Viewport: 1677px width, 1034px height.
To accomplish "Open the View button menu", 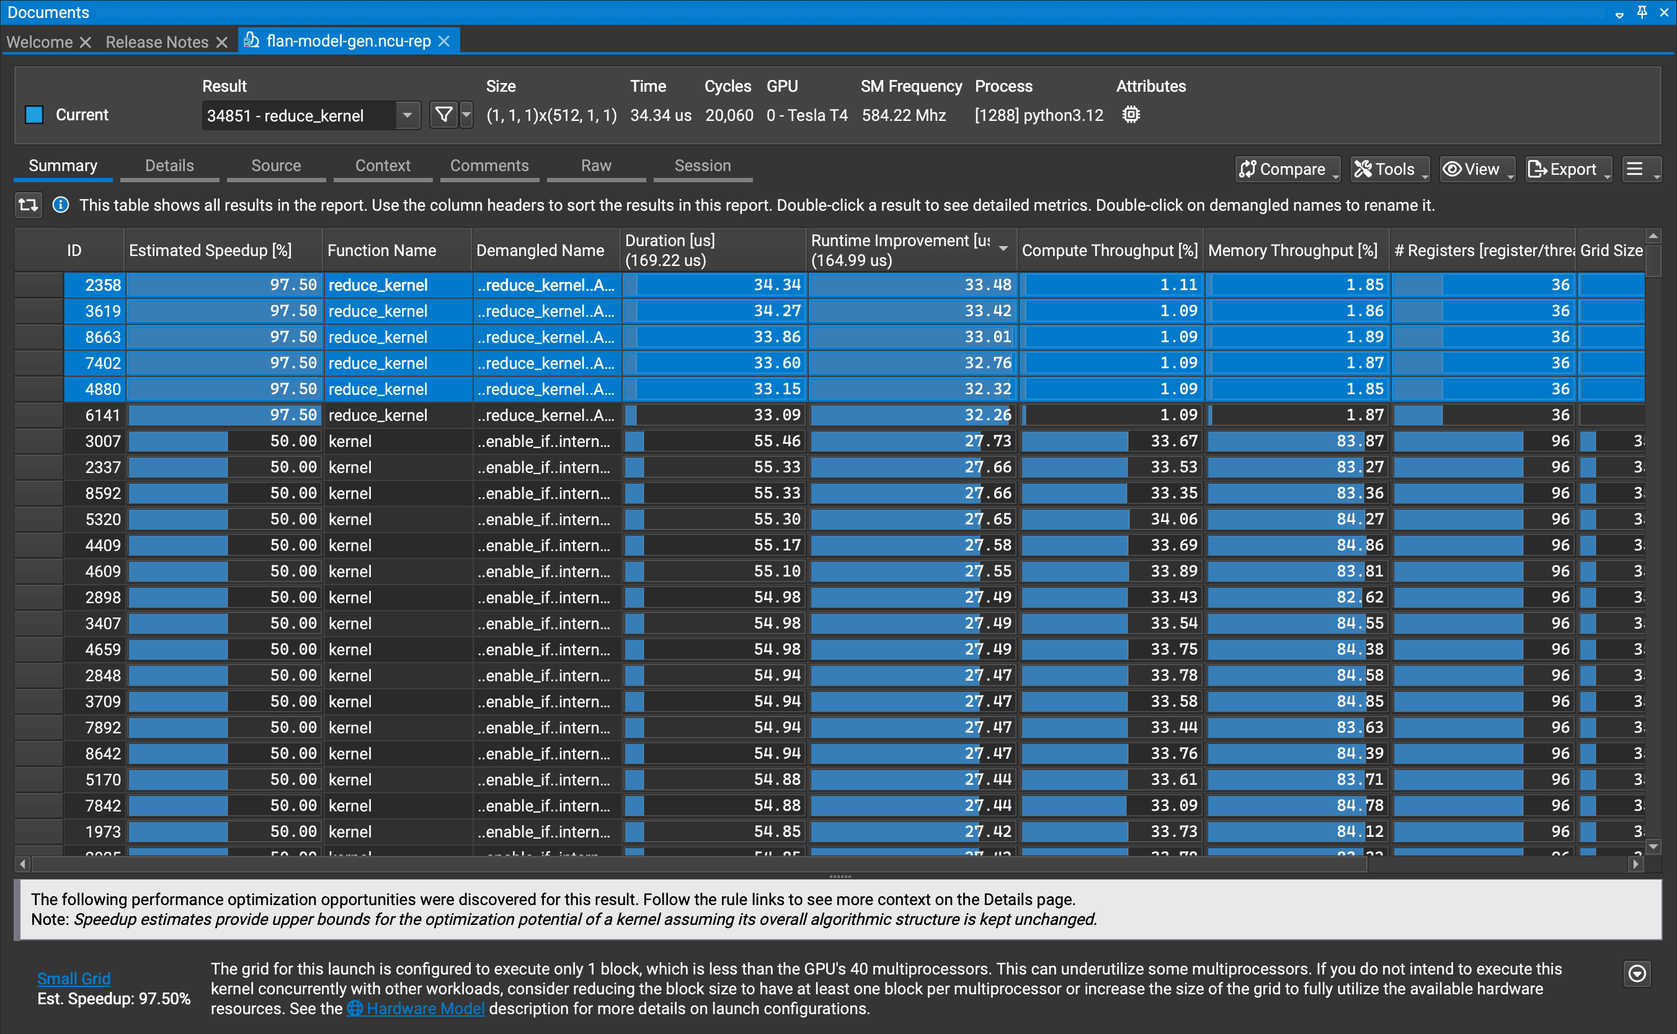I will (x=1478, y=169).
